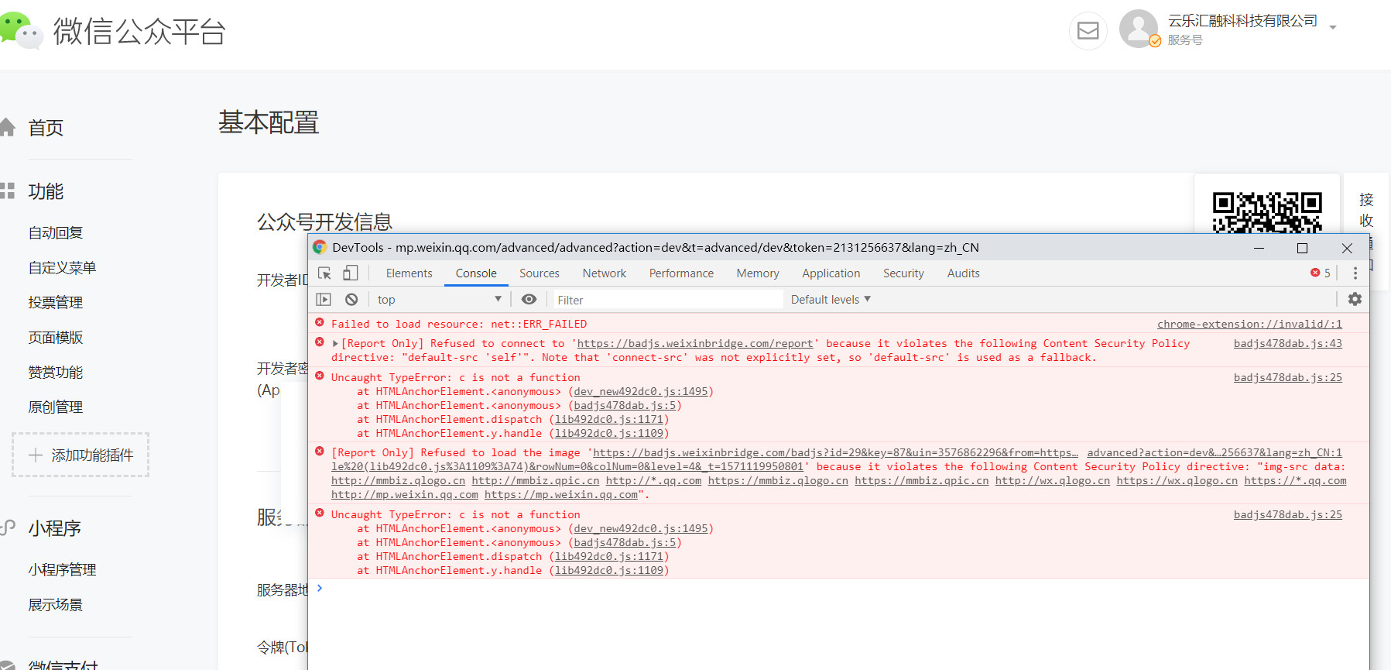The width and height of the screenshot is (1391, 670).
Task: Click the mini program icon beside 小程序
Action: coord(8,527)
